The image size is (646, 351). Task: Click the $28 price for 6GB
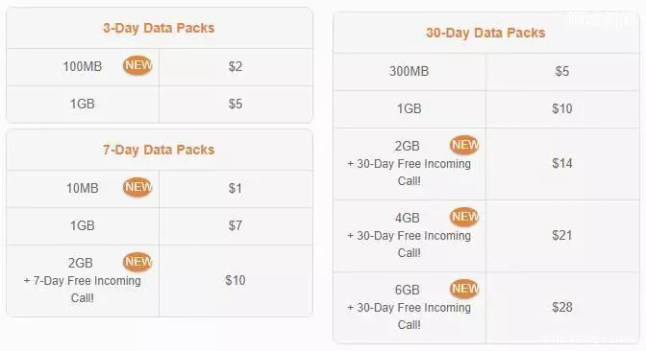pyautogui.click(x=562, y=307)
